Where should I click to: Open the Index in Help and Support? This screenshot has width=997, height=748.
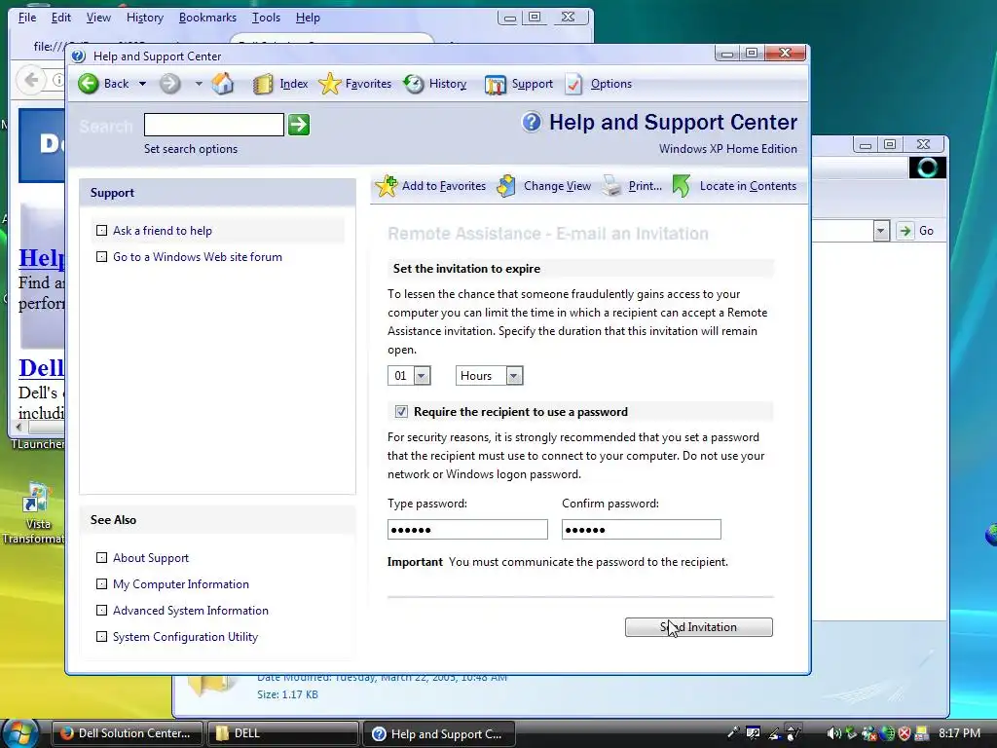(280, 84)
